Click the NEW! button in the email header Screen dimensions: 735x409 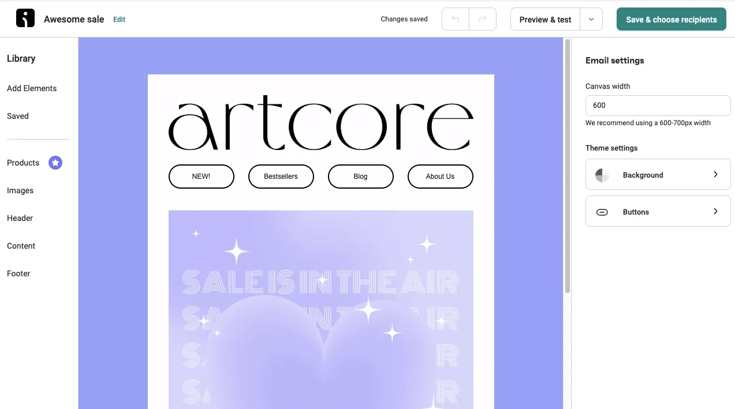tap(201, 177)
